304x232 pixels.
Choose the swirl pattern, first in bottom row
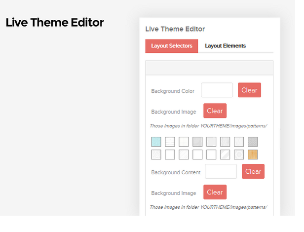pos(156,155)
